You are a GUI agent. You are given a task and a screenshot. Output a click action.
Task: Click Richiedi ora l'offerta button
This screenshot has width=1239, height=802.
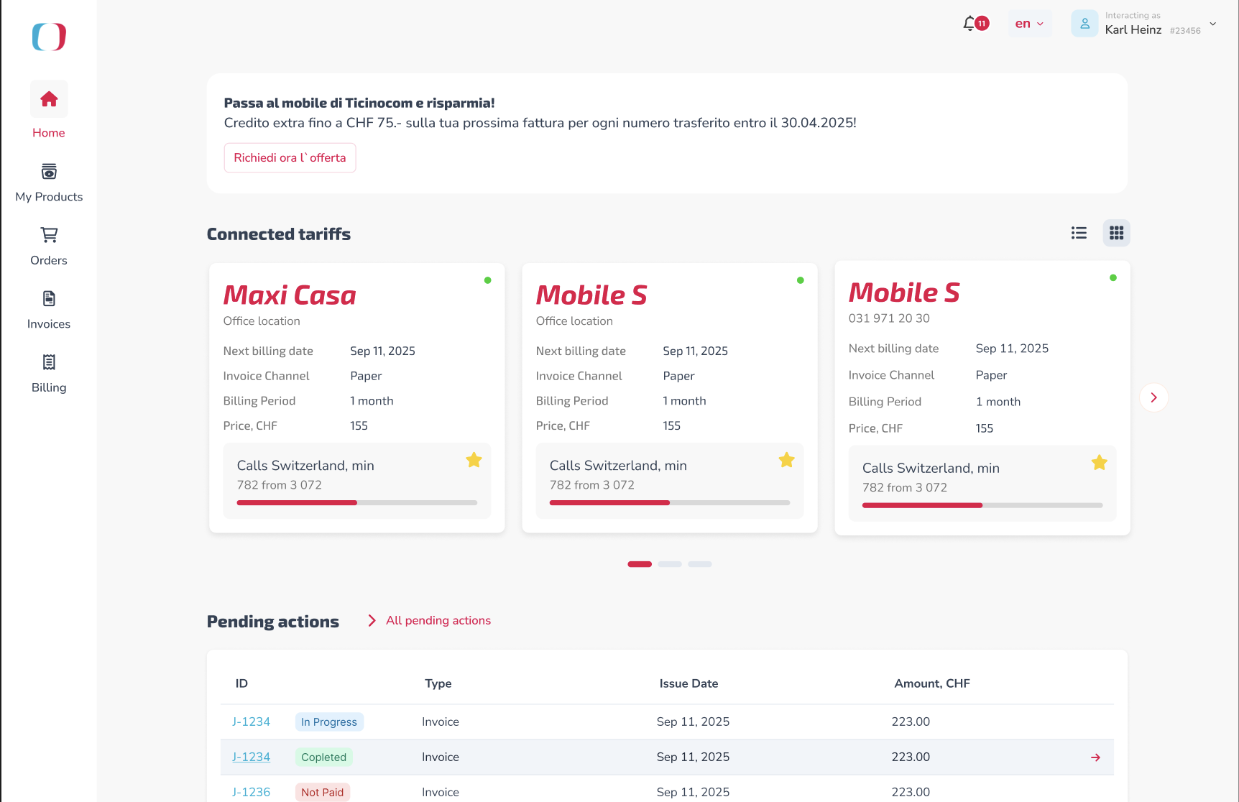290,158
